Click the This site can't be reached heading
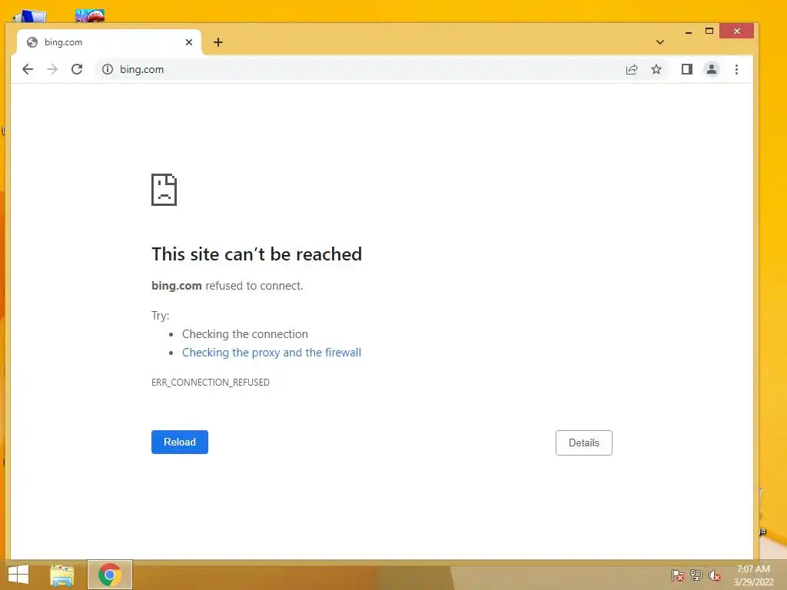Screen dimensions: 787x590 (x=257, y=254)
